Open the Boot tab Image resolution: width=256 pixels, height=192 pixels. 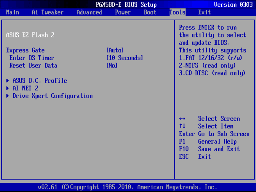150,12
